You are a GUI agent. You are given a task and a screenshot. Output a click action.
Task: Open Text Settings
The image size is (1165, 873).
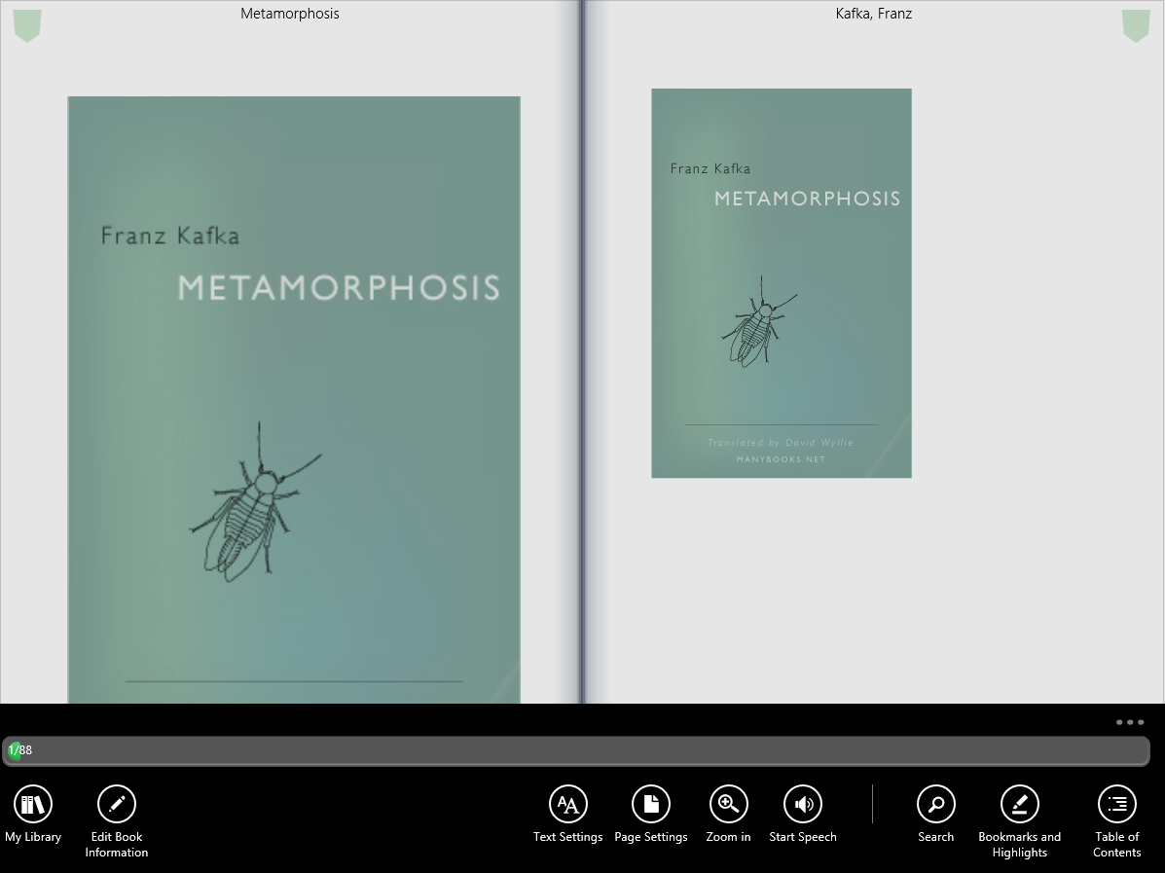[x=568, y=805]
